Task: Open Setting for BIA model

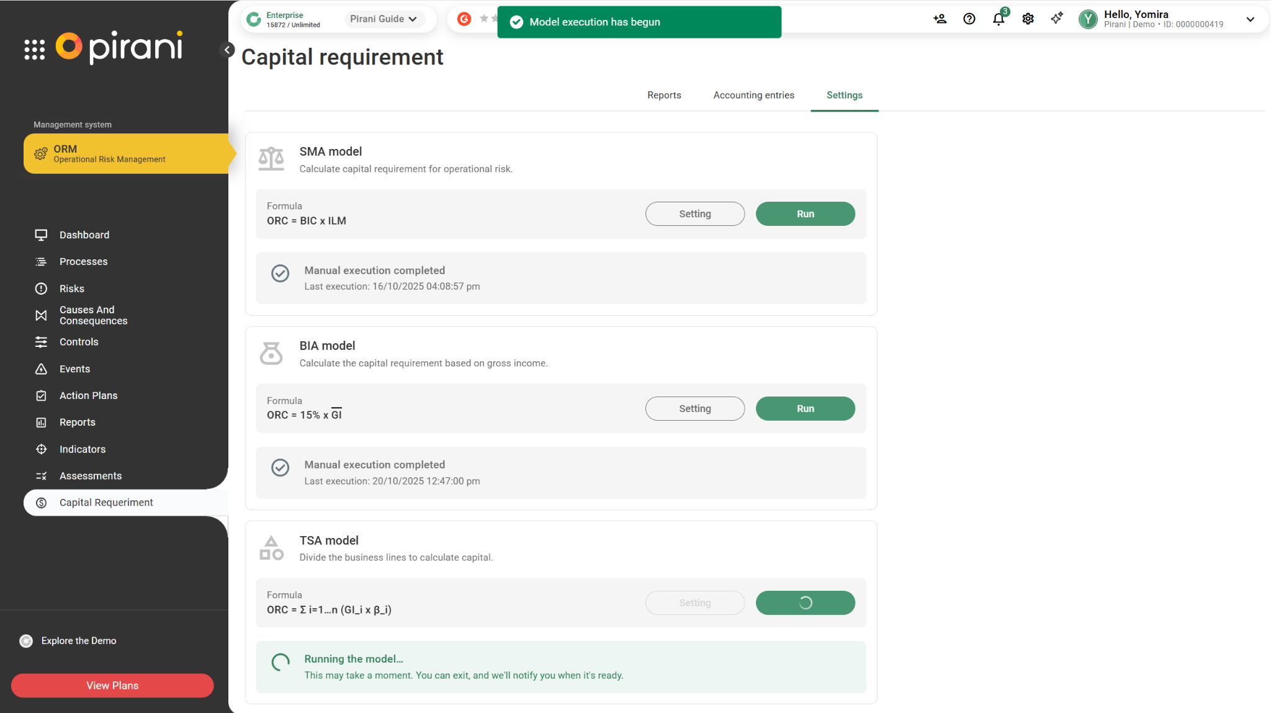Action: point(694,408)
